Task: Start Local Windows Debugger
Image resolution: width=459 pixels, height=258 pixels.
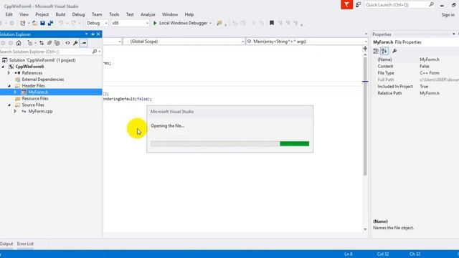Action: (181, 23)
